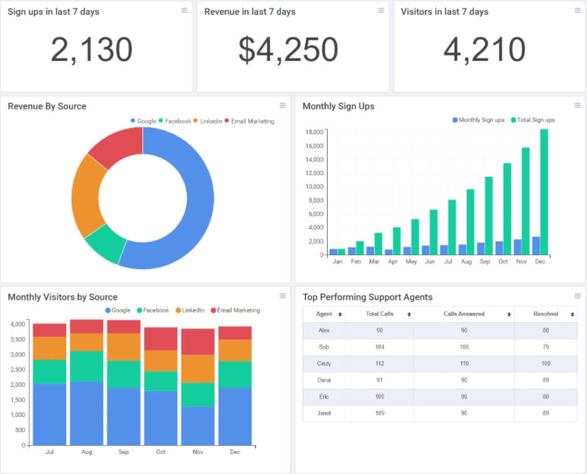This screenshot has width=587, height=474.
Task: Click the Oct LinkedIn orange stacked segment
Action: (161, 361)
